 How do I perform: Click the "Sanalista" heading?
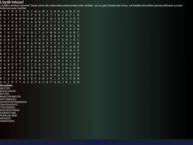click(6, 86)
